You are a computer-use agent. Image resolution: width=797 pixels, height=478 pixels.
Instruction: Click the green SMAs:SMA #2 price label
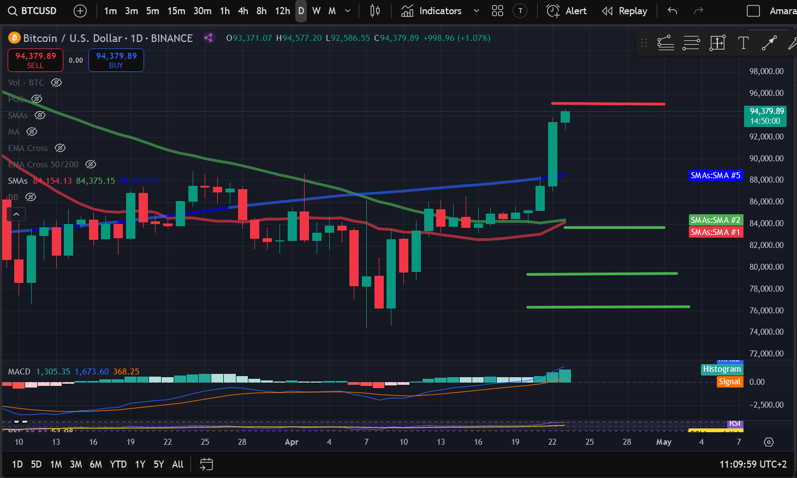[715, 220]
